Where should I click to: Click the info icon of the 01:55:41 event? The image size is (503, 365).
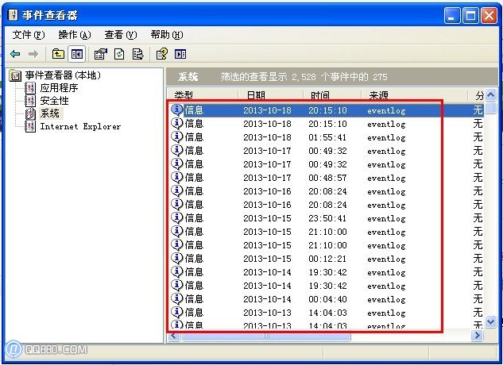coord(176,136)
